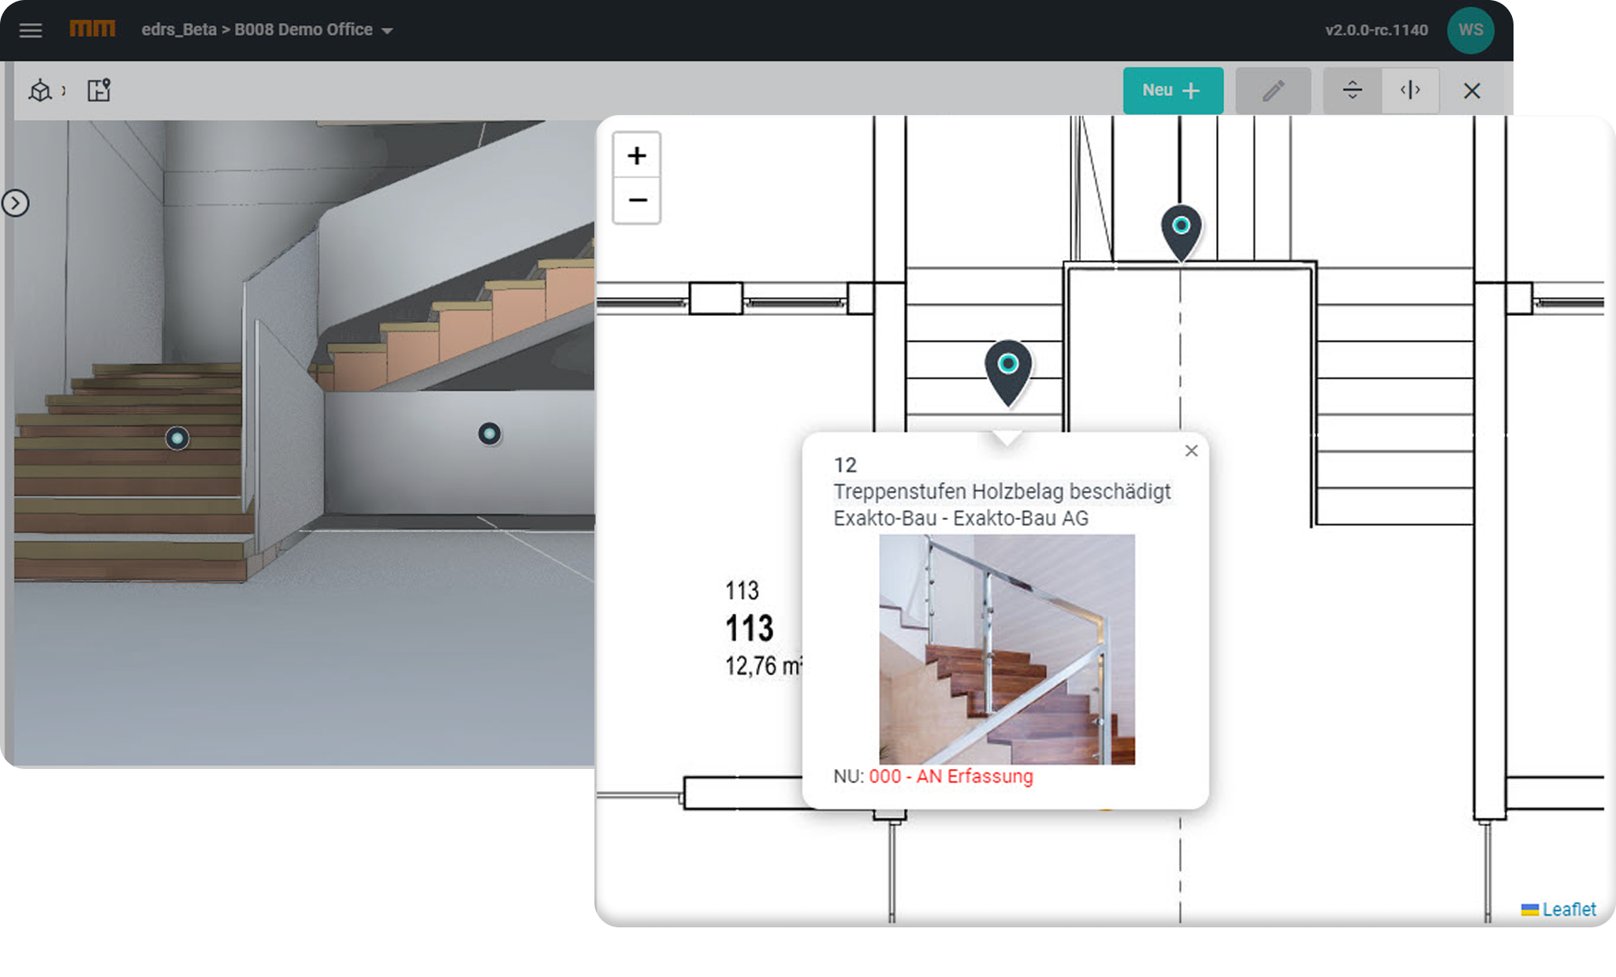The width and height of the screenshot is (1616, 977).
Task: Open the floor plan location icon
Action: [x=99, y=91]
